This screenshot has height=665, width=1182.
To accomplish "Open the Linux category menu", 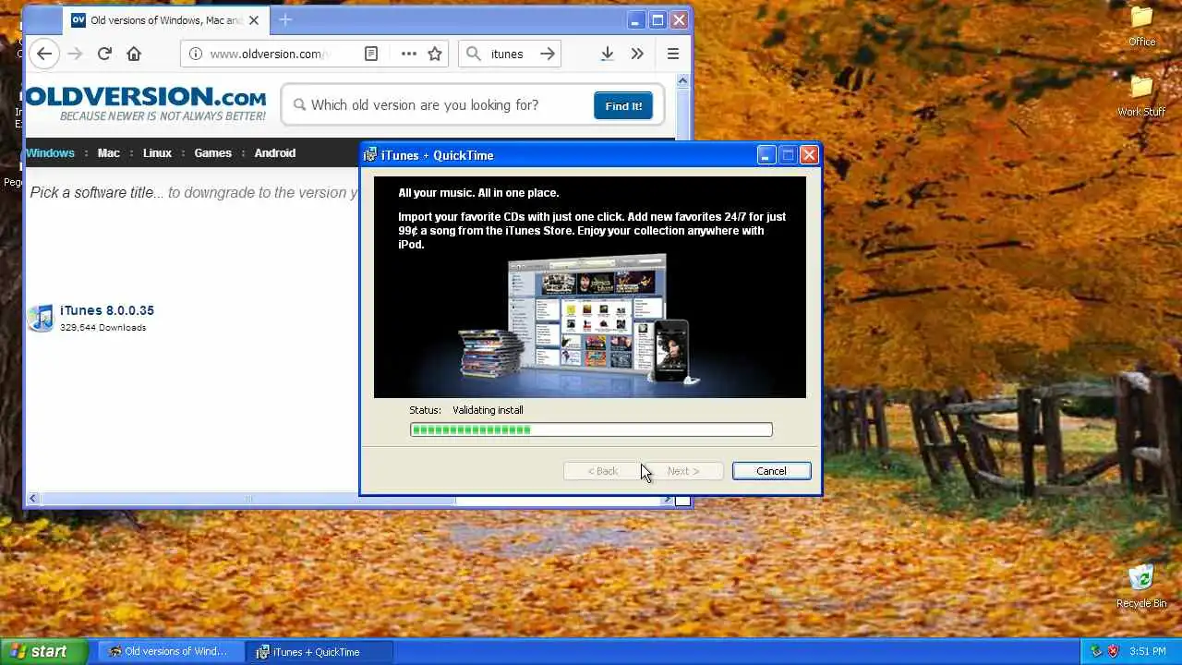I will [x=157, y=153].
